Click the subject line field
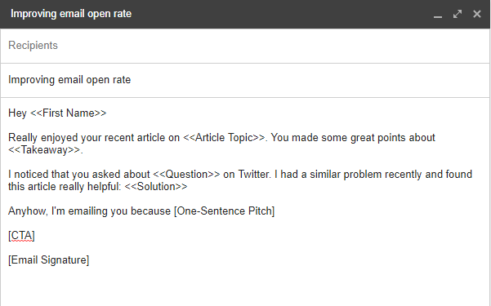Screen dimensions: 491x306 (245, 80)
